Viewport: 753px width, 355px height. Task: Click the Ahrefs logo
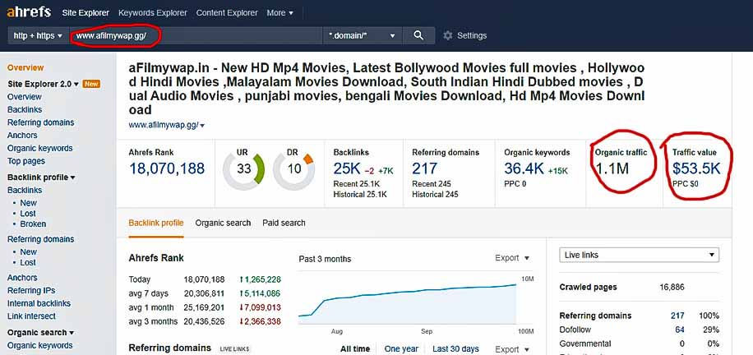pyautogui.click(x=28, y=12)
